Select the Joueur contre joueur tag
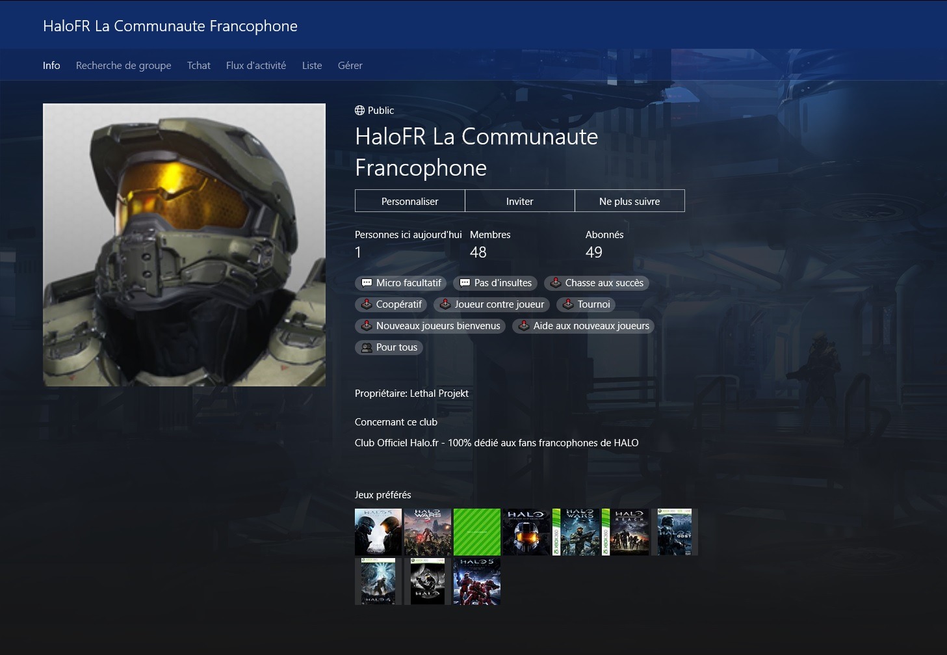Image resolution: width=947 pixels, height=655 pixels. click(x=492, y=304)
